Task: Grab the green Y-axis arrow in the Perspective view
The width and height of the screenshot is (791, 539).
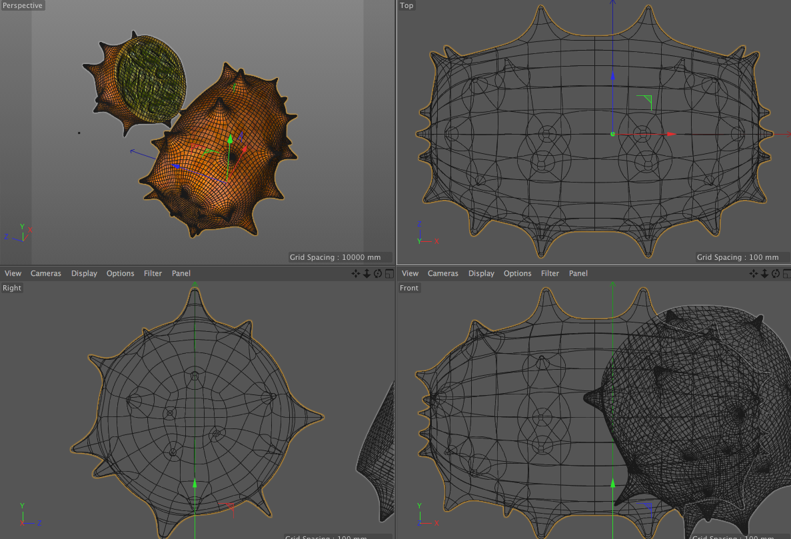Action: pos(230,139)
